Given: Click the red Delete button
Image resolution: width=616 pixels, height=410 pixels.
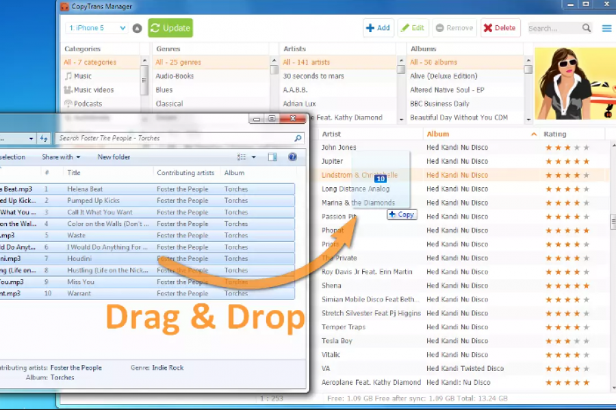Looking at the screenshot, I should point(500,28).
